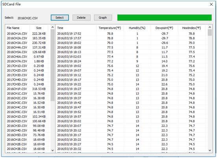Close the SDCard File dialog
This screenshot has width=217, height=158.
tap(211, 4)
